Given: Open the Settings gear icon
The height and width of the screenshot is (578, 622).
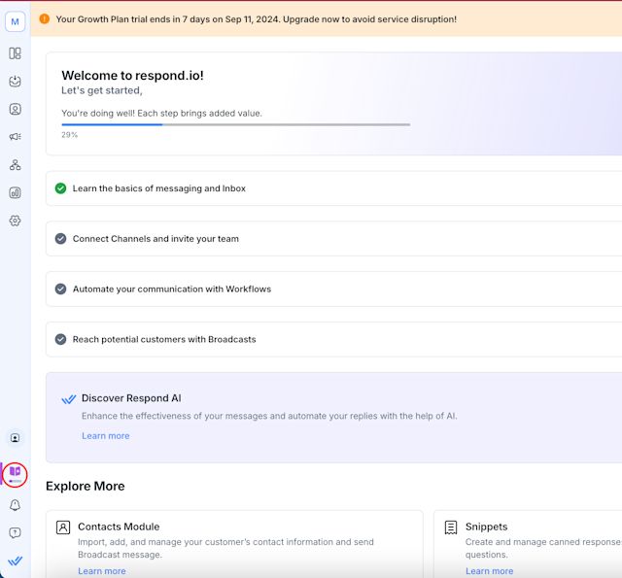Looking at the screenshot, I should [x=16, y=221].
